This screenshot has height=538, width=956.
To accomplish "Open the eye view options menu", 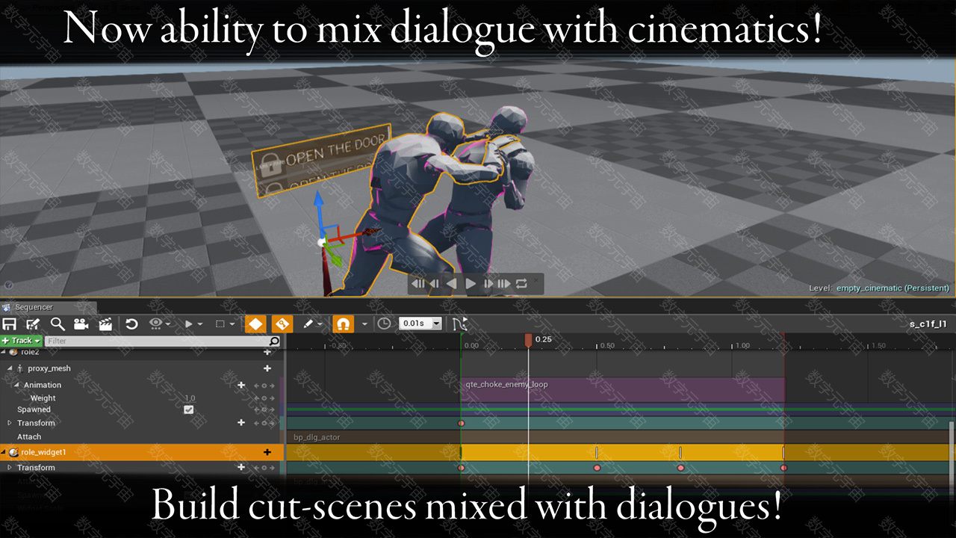I will (160, 324).
